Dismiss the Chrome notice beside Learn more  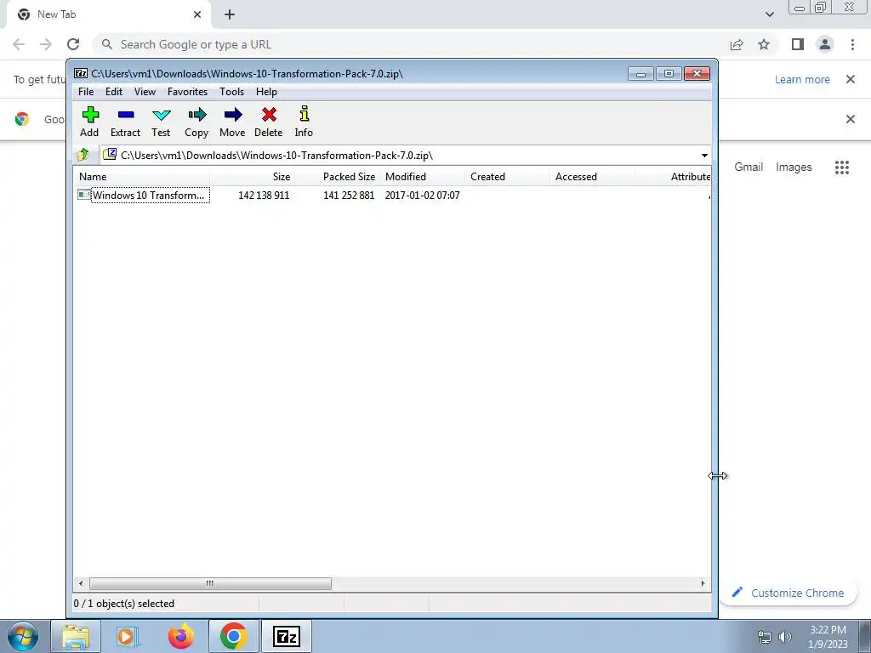click(851, 79)
